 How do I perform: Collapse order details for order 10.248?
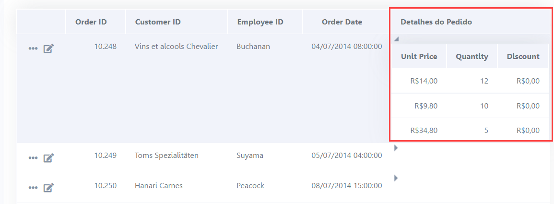(396, 39)
